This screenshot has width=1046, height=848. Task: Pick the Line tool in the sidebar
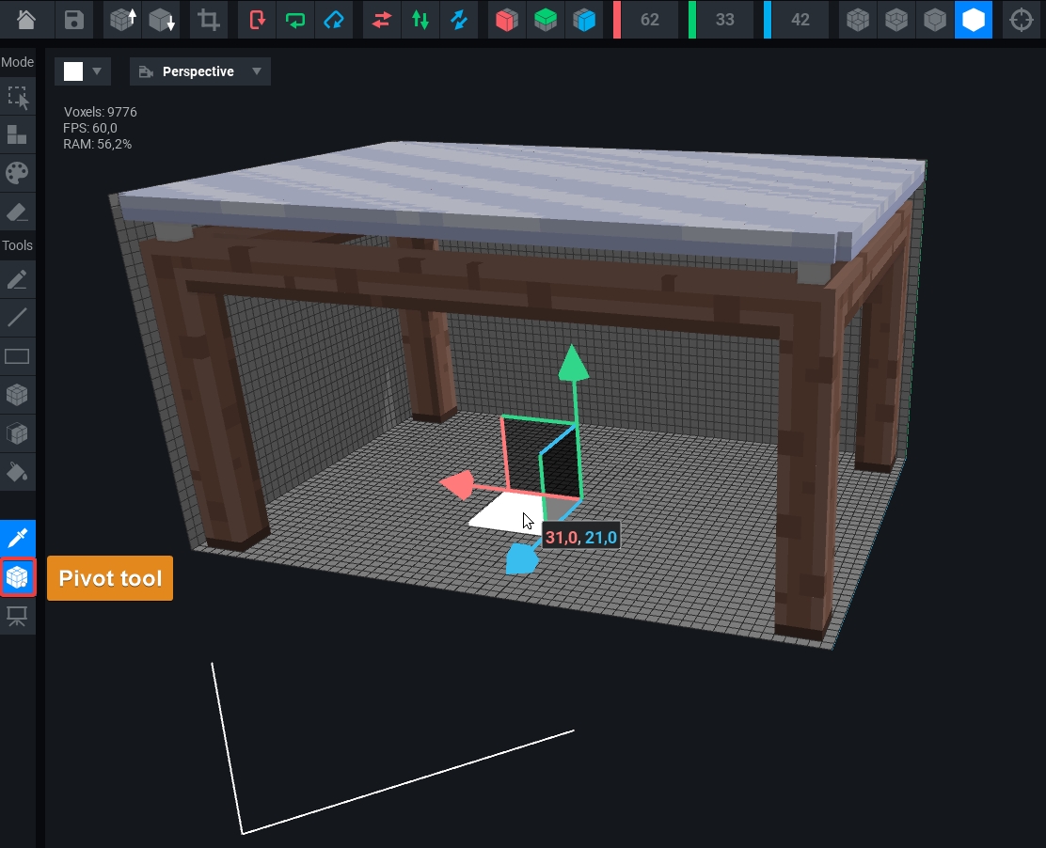[17, 318]
